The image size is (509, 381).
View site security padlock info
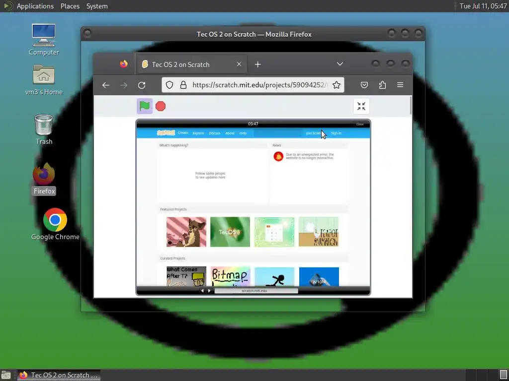[x=183, y=85]
